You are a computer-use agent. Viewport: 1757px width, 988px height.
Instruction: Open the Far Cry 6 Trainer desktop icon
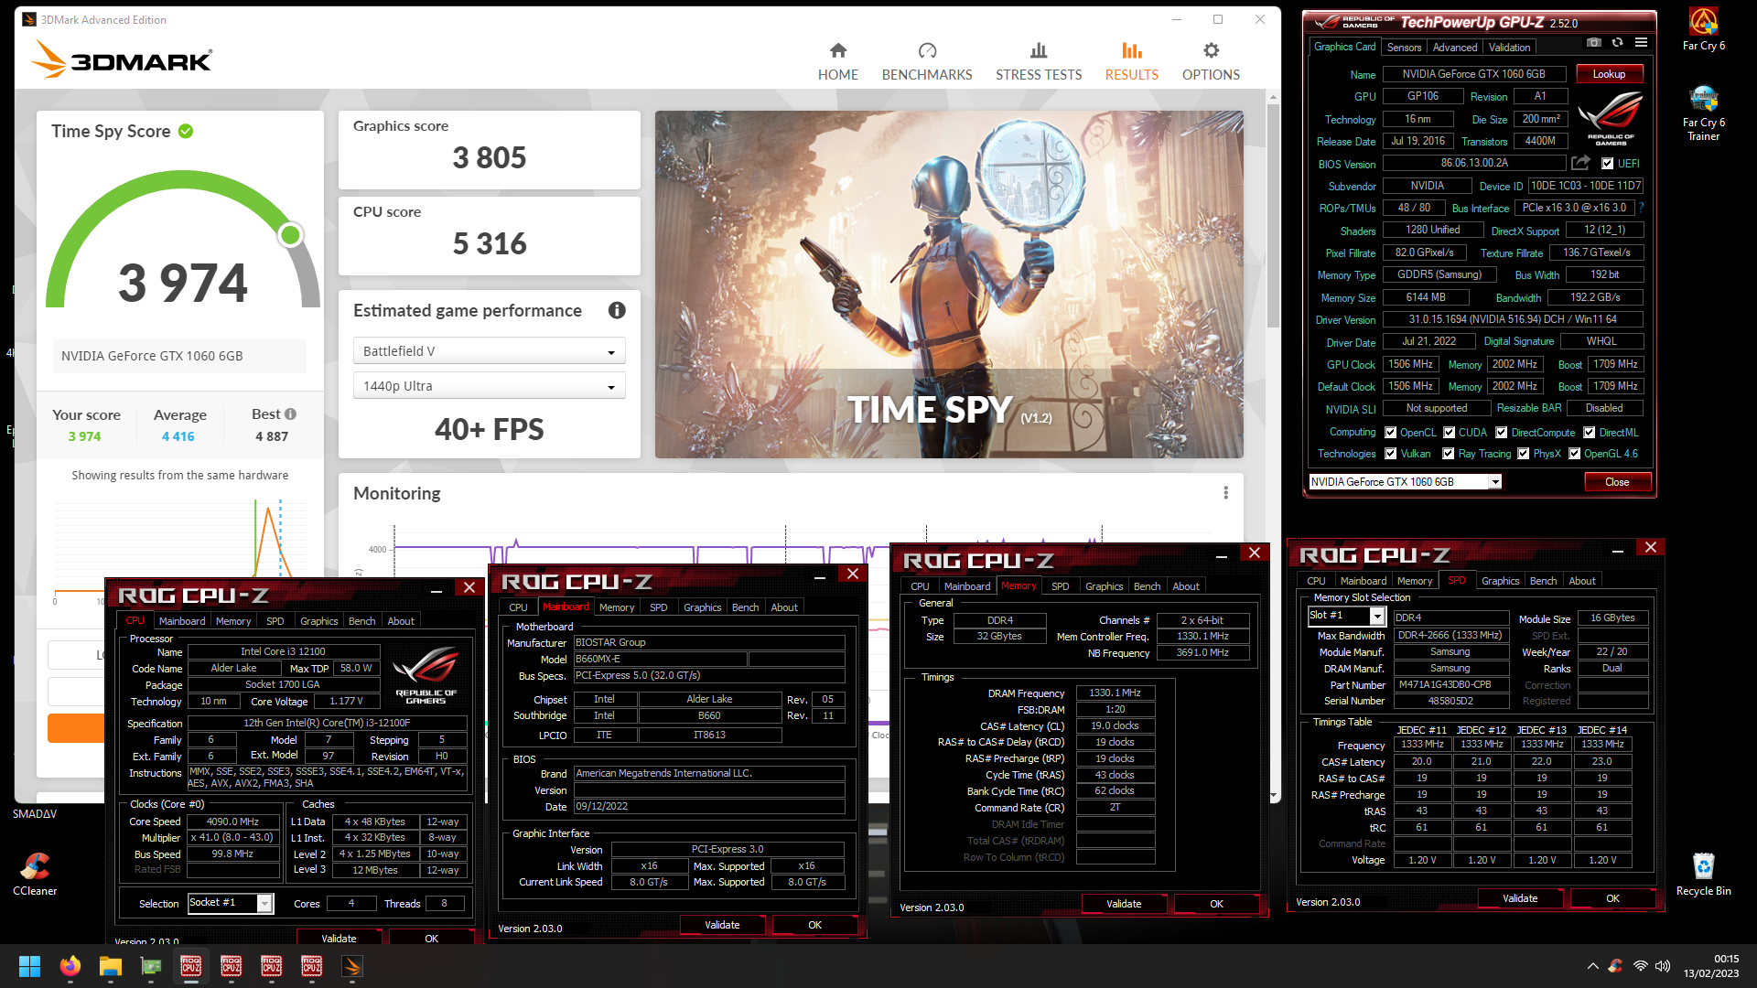[x=1703, y=113]
